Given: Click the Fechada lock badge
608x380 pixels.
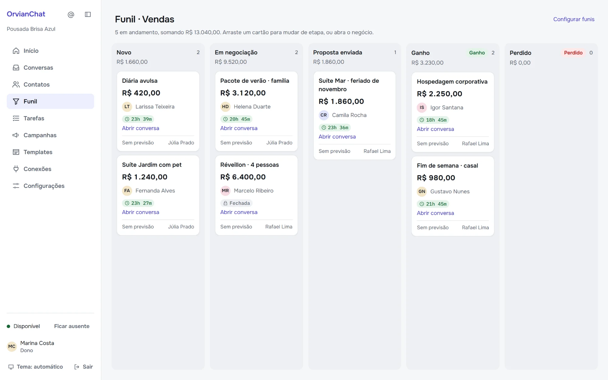Looking at the screenshot, I should point(236,203).
